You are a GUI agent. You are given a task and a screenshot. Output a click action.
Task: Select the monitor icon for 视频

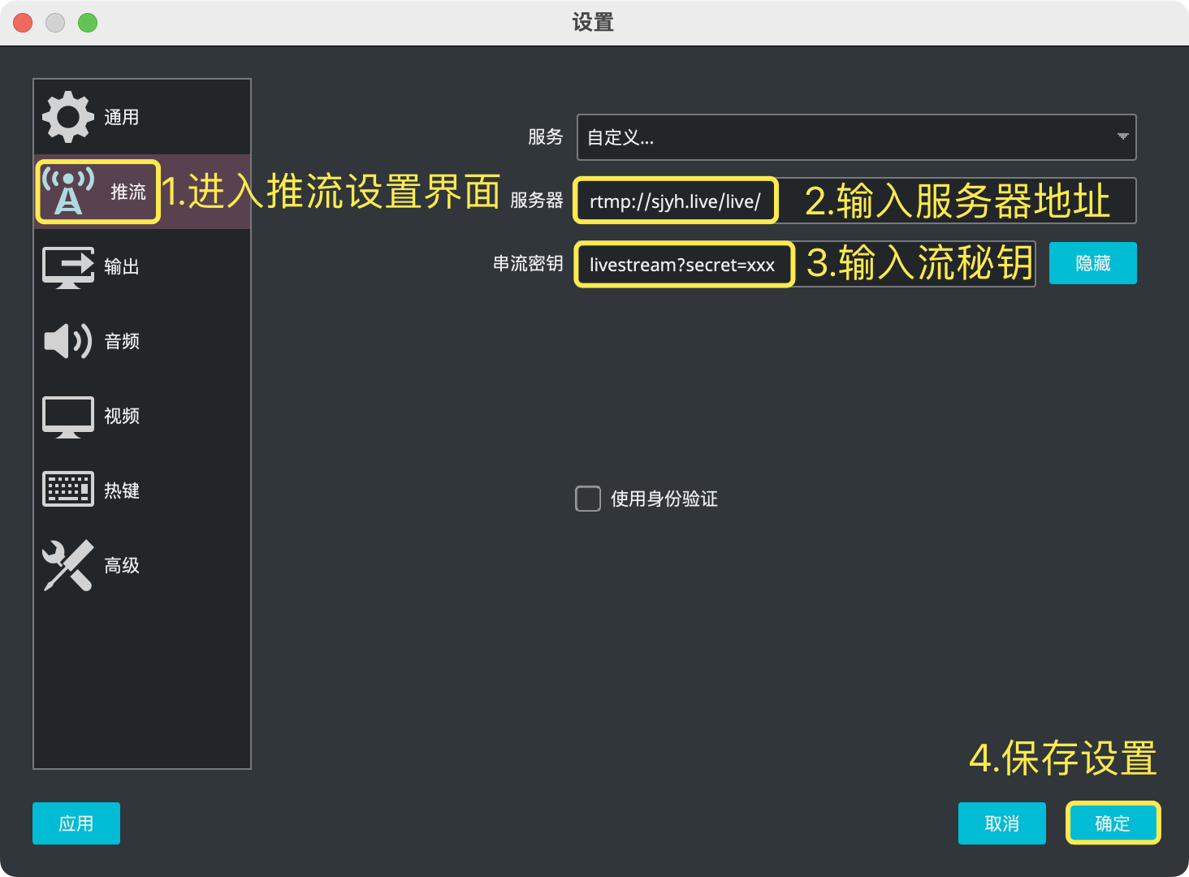[x=68, y=417]
